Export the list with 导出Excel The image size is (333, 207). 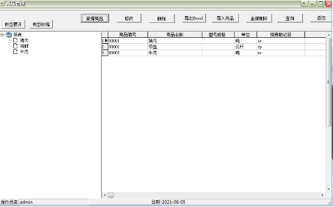[x=194, y=18]
